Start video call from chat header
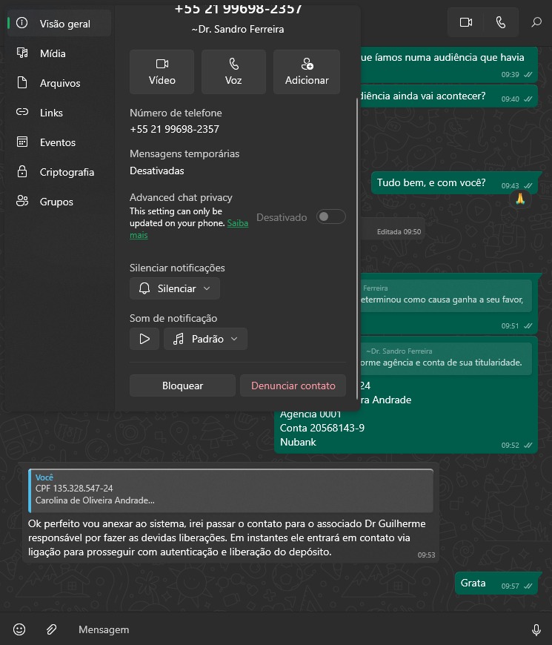Viewport: 552px width, 645px height. click(x=466, y=23)
